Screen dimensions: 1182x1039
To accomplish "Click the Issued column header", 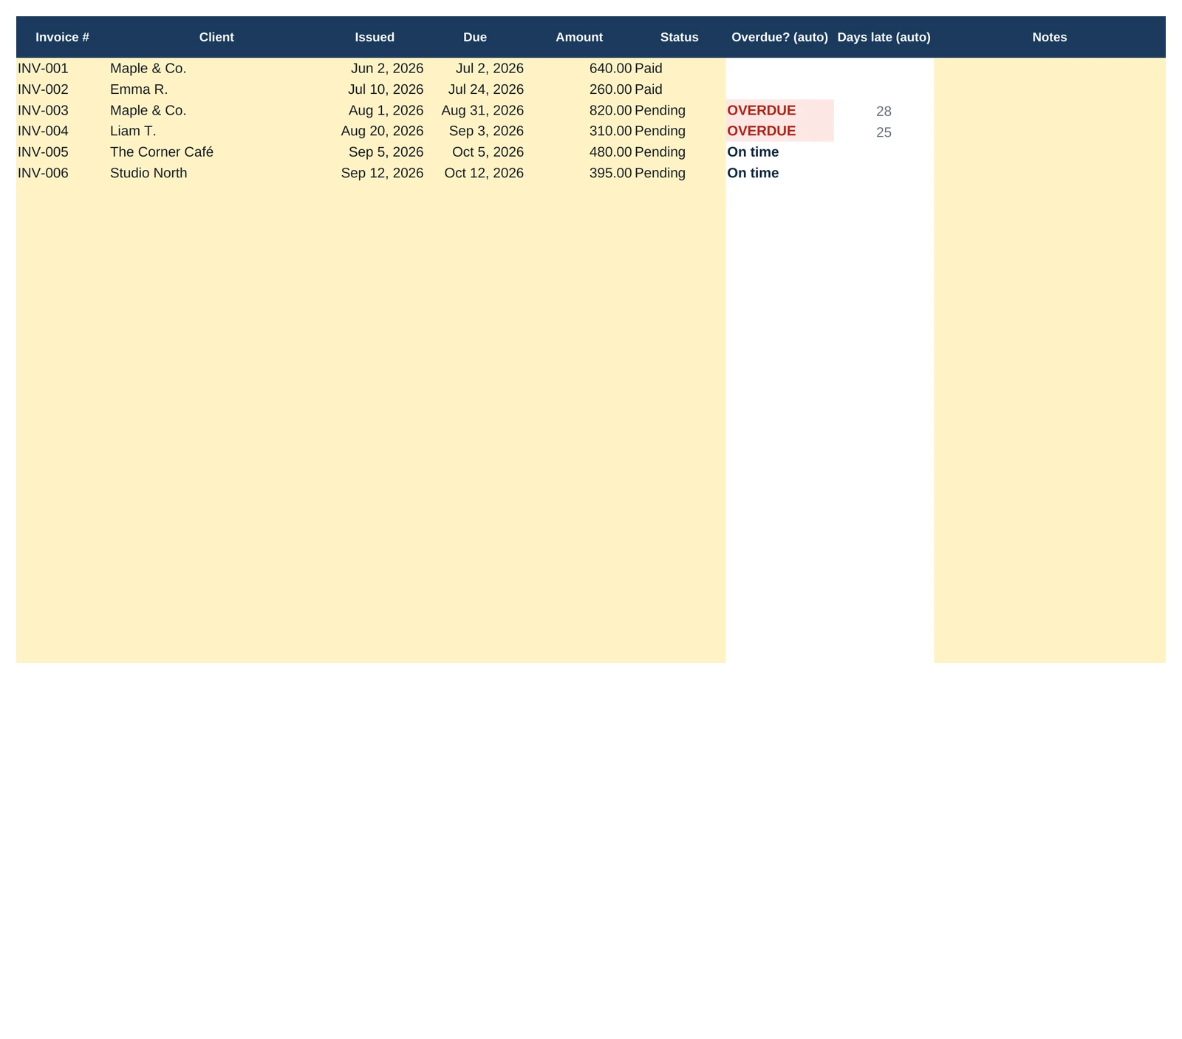I will click(x=375, y=37).
